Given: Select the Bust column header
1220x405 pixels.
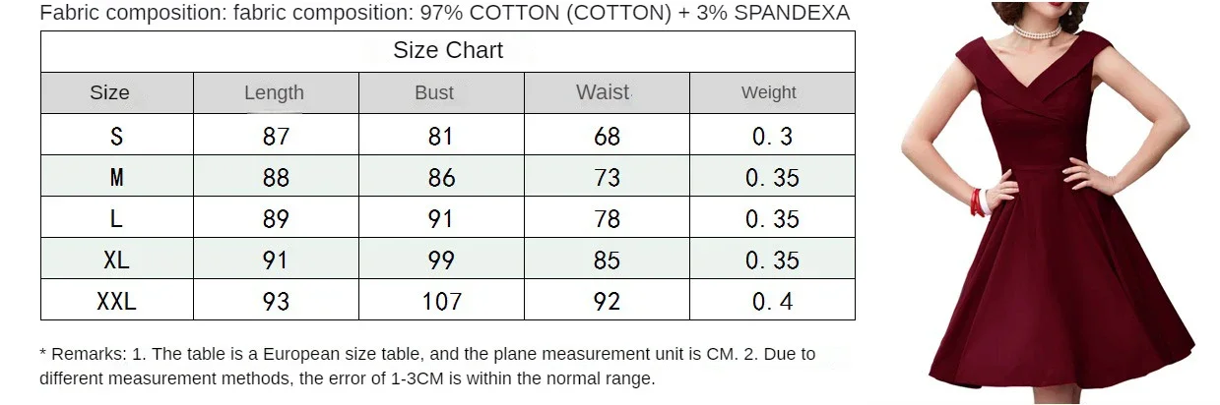Looking at the screenshot, I should click(434, 93).
